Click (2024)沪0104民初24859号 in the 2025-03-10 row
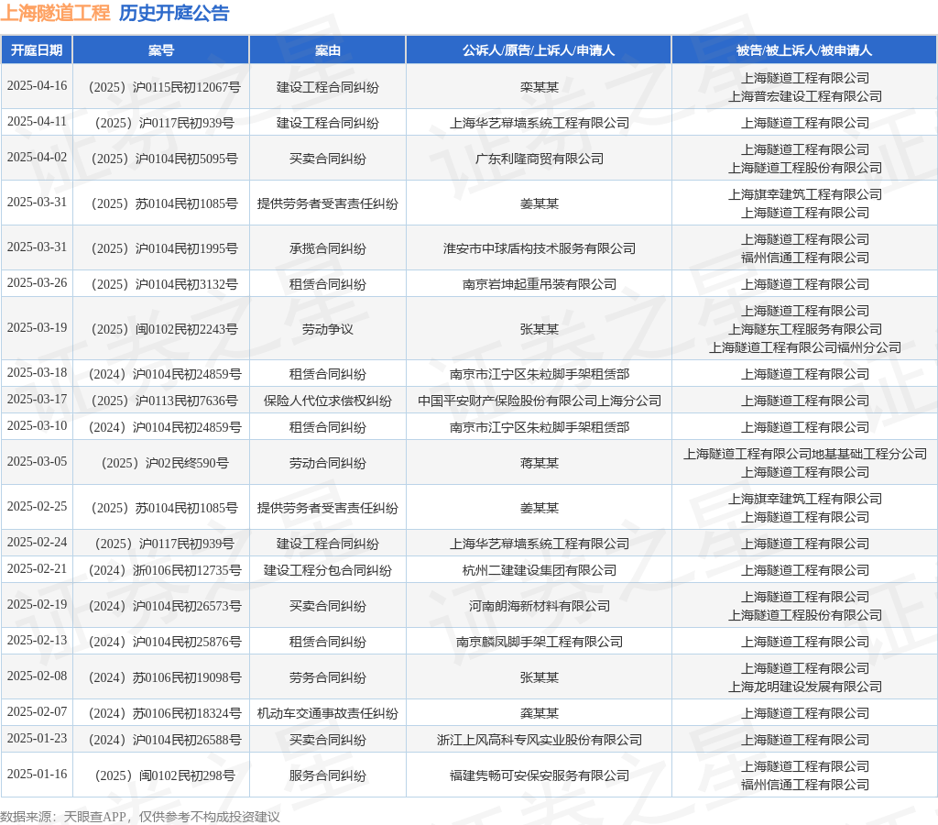The width and height of the screenshot is (938, 825). [x=165, y=427]
